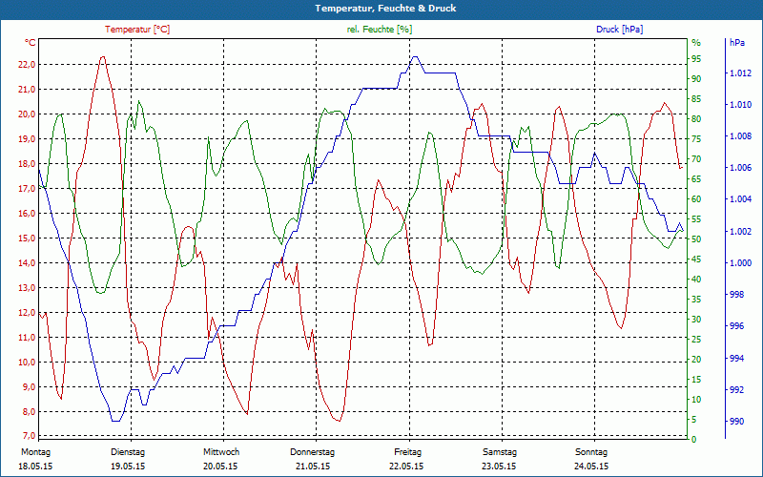This screenshot has width=763, height=477.
Task: Click the '1.000' pressure axis value
Action: click(740, 263)
